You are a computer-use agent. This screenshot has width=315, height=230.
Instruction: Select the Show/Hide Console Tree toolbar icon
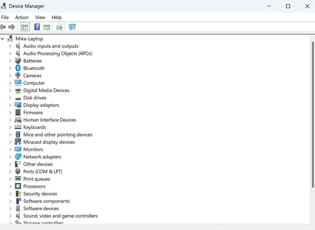(x=24, y=27)
